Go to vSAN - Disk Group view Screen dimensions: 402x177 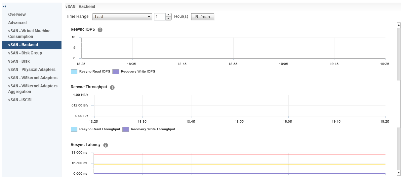(x=25, y=53)
